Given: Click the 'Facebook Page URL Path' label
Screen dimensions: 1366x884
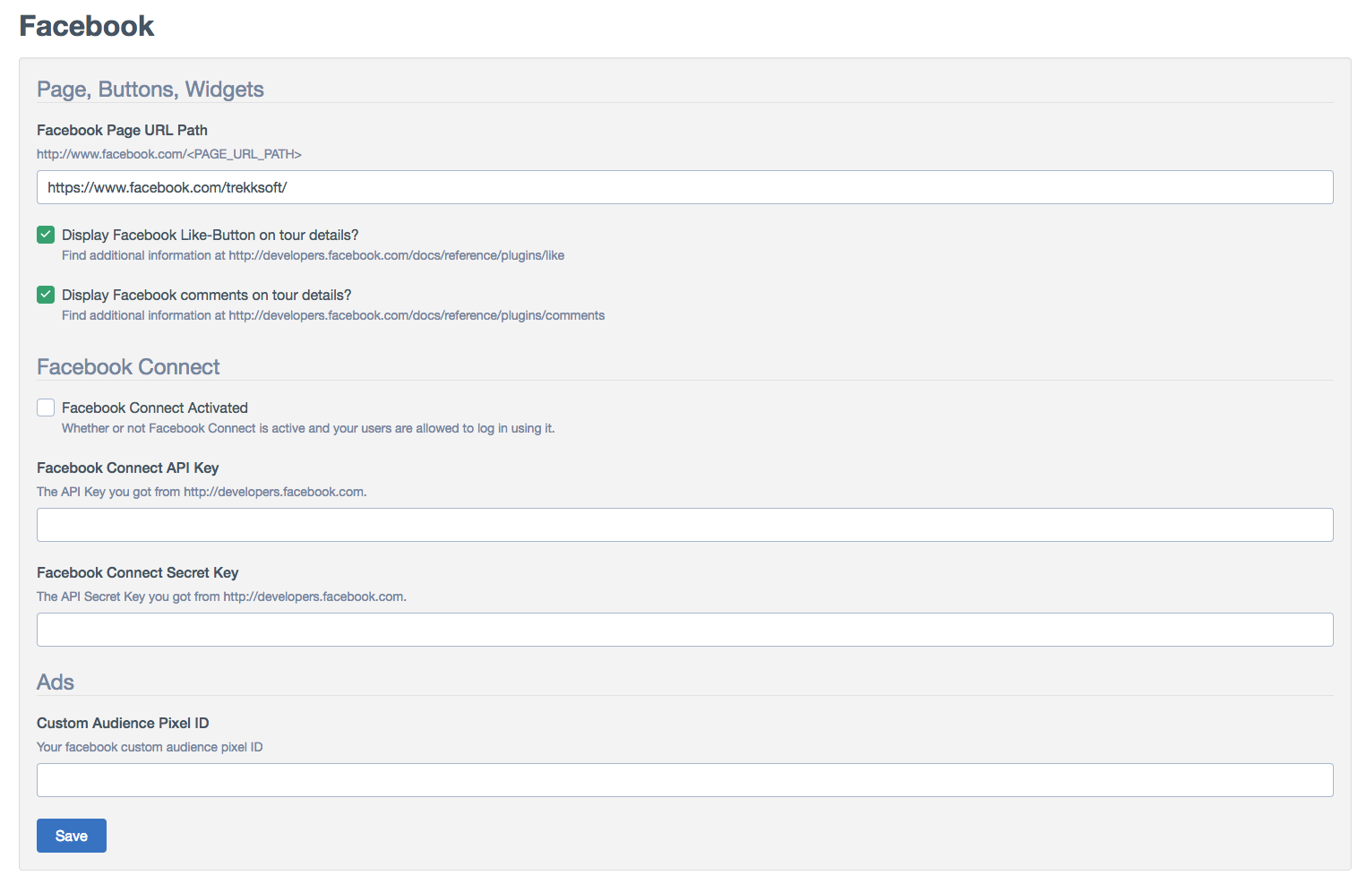Looking at the screenshot, I should (122, 130).
